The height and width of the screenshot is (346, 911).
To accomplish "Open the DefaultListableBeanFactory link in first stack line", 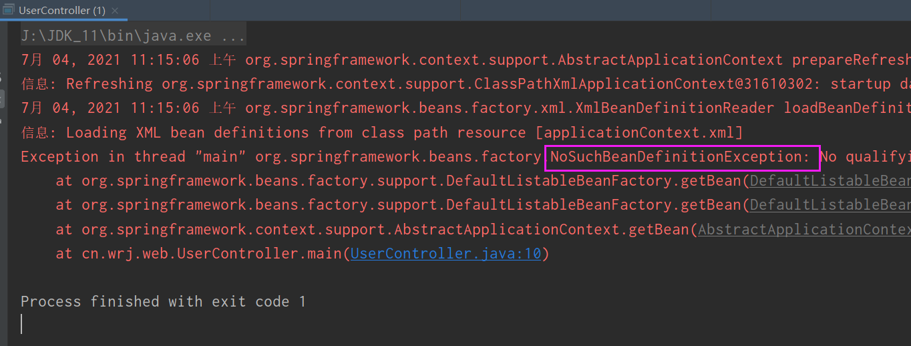I will (830, 181).
